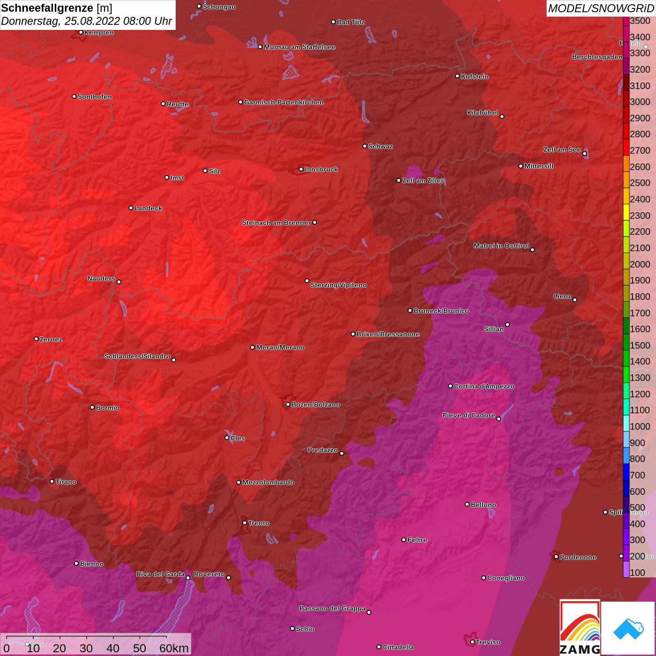Screen dimensions: 656x656
Task: Click the Bienno city label
Action: click(x=91, y=564)
